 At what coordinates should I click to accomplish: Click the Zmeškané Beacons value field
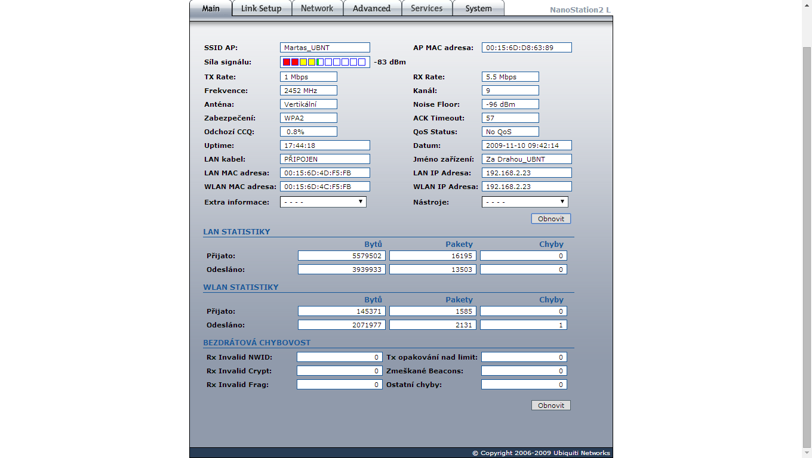click(x=524, y=371)
